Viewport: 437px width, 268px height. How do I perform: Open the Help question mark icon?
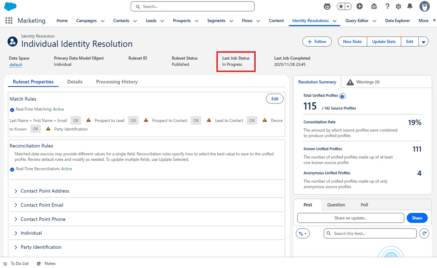pos(387,6)
